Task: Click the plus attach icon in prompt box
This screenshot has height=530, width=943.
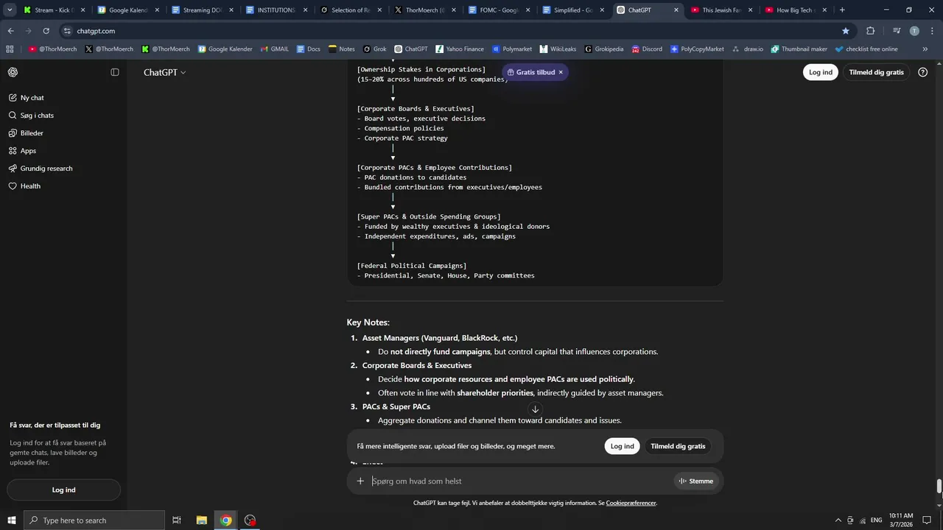Action: [360, 481]
